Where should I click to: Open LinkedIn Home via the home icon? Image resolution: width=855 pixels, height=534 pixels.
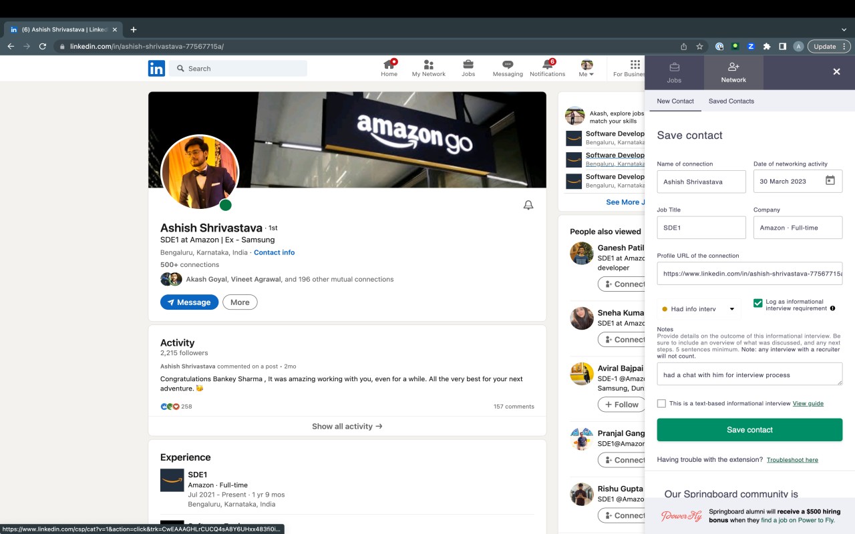(389, 67)
